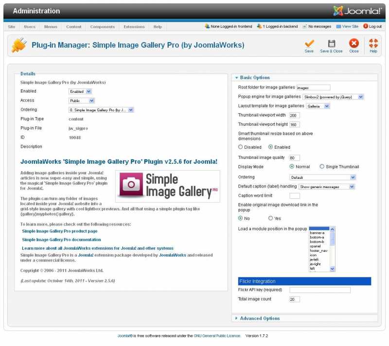Screen dimensions: 389x346
Task: Click the Total image count field
Action: click(295, 299)
